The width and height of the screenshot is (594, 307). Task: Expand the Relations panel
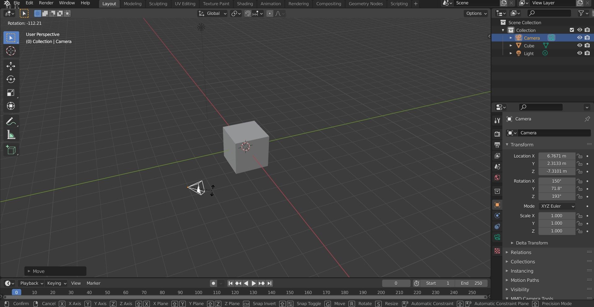click(521, 253)
